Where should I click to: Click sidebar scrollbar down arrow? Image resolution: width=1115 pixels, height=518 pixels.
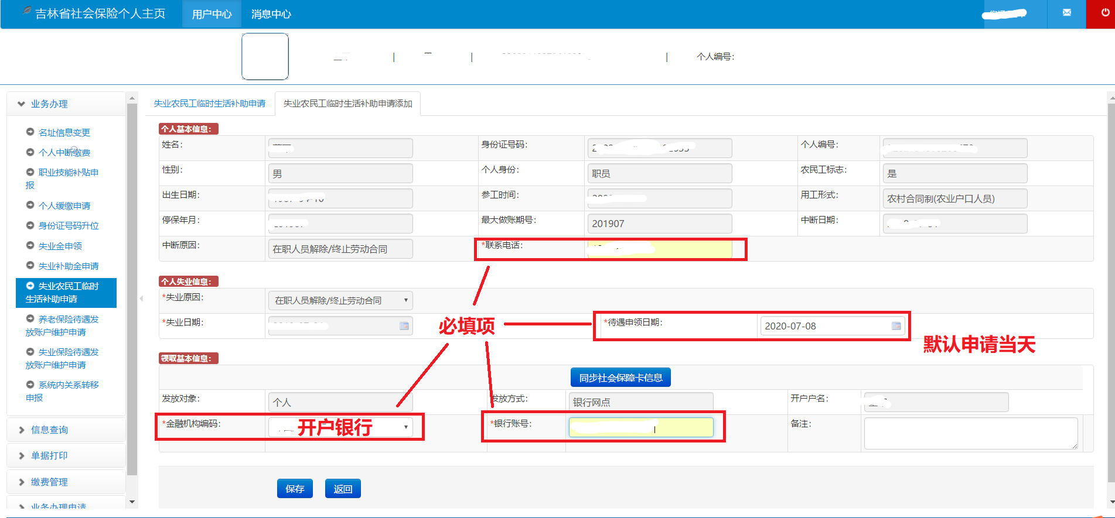pyautogui.click(x=132, y=502)
